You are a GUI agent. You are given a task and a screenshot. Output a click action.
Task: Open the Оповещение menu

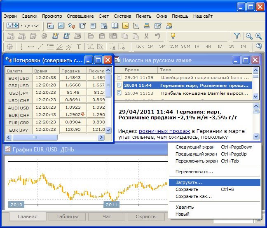80,16
